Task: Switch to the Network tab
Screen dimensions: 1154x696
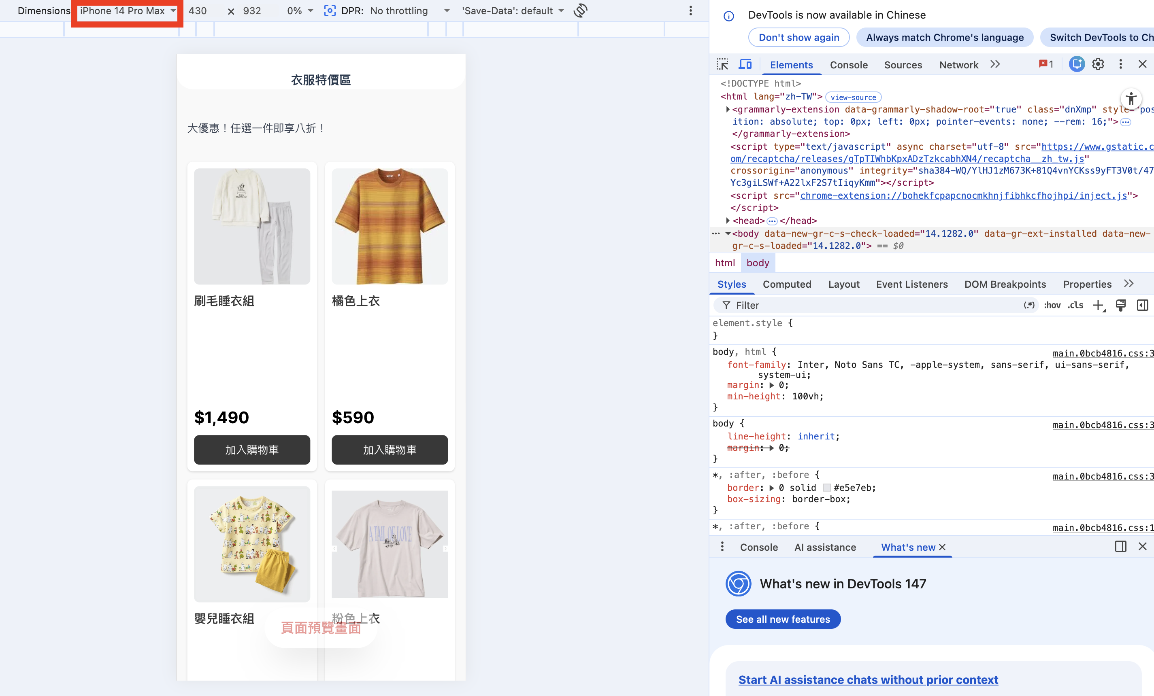Action: point(958,65)
